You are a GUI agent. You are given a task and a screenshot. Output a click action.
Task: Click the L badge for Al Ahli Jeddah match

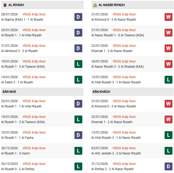pos(169,151)
